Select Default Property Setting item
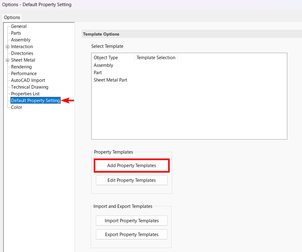302x252 pixels. 35,101
